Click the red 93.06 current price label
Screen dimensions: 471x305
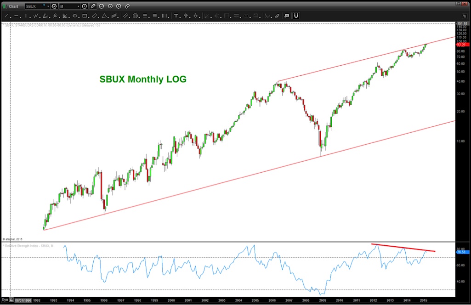click(x=462, y=45)
